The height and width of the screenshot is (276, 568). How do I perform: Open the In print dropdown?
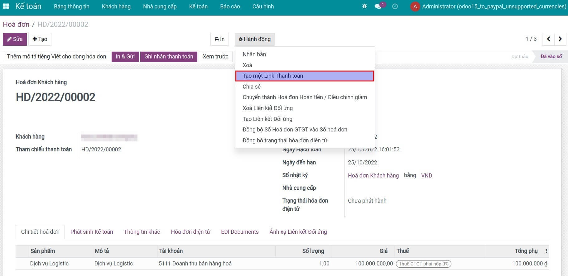tap(219, 39)
